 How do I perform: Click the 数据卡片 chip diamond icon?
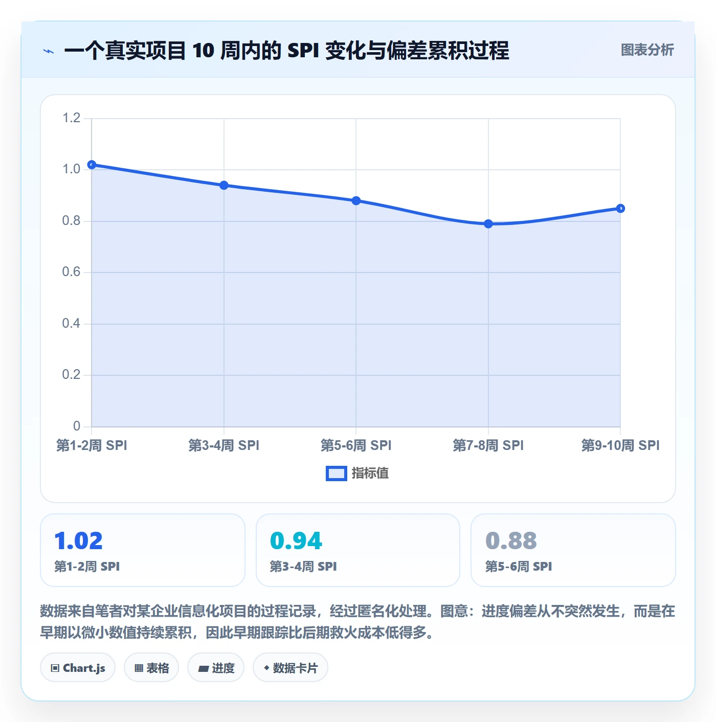266,668
